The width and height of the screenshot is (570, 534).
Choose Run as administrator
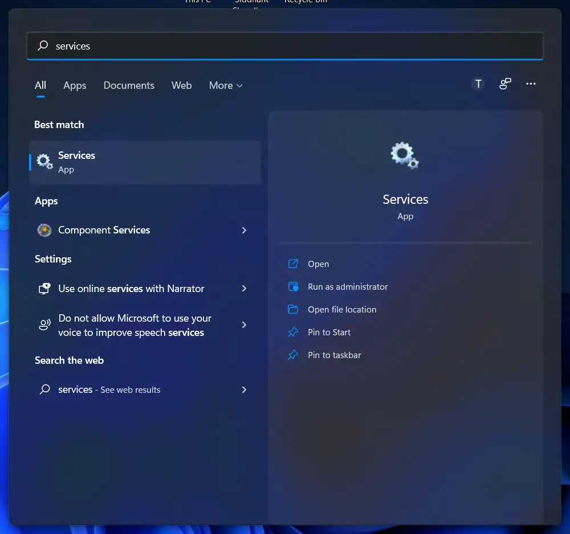(x=348, y=287)
